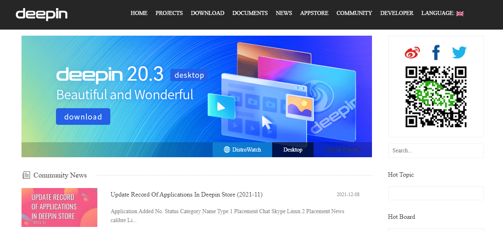
Task: Click the Hot Topic heading
Action: [x=401, y=175]
